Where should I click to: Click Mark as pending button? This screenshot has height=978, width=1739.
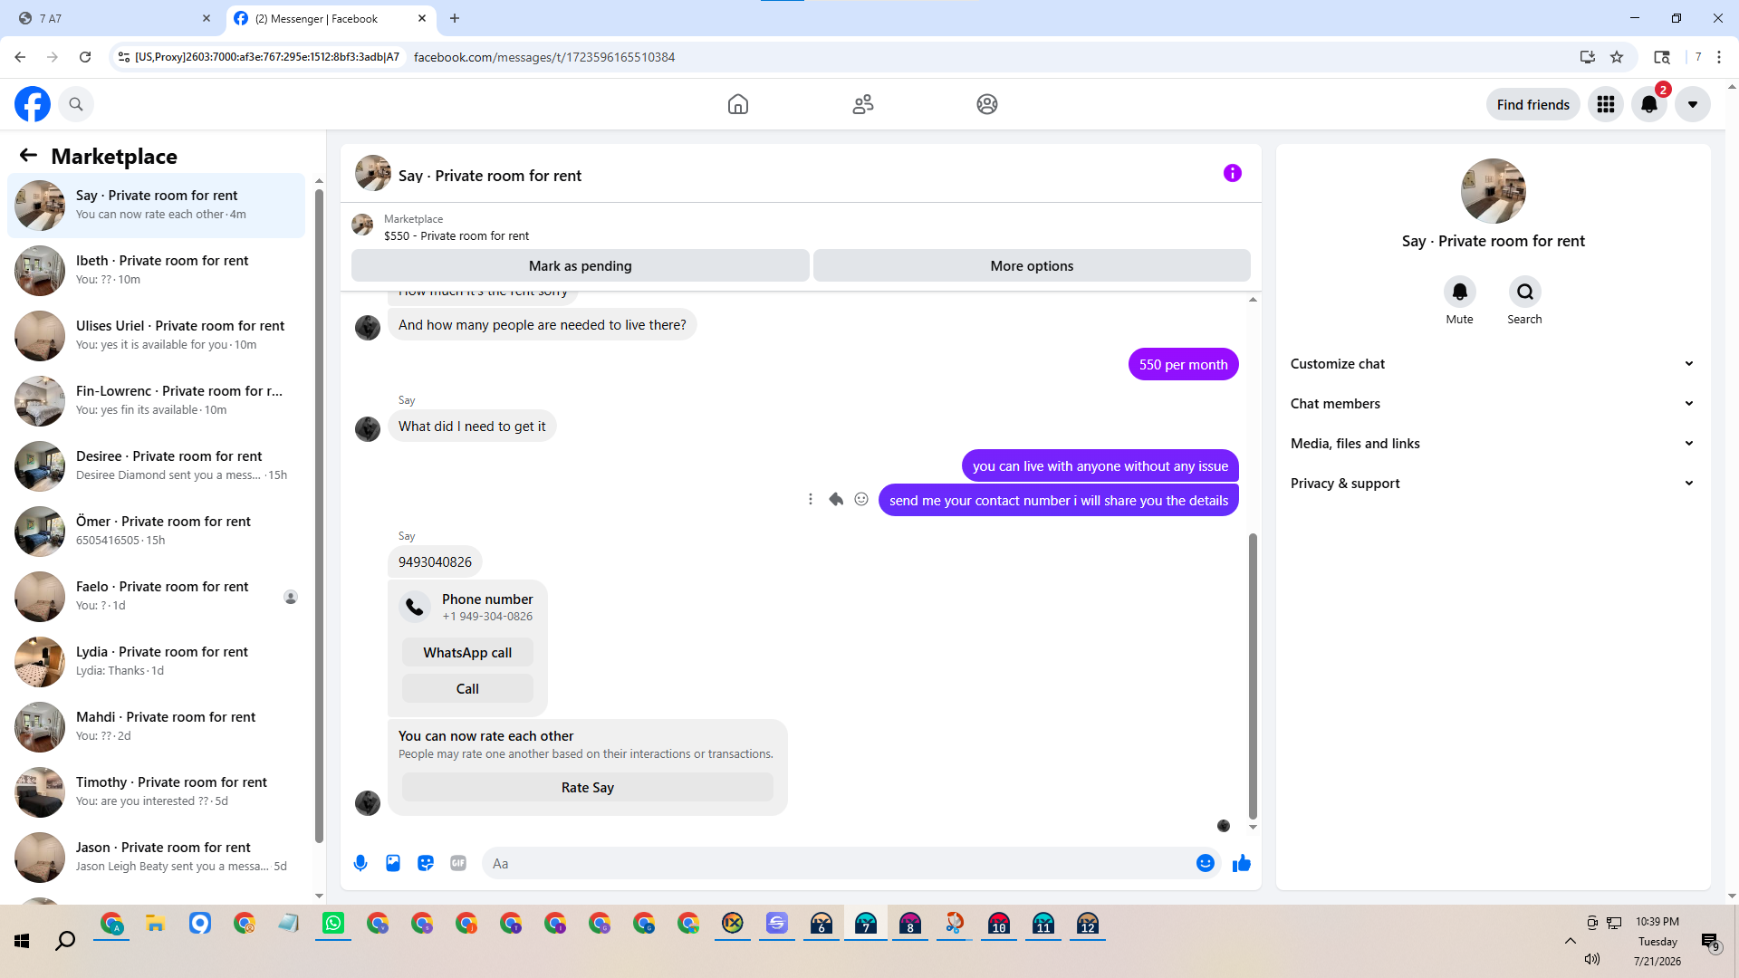pos(581,266)
